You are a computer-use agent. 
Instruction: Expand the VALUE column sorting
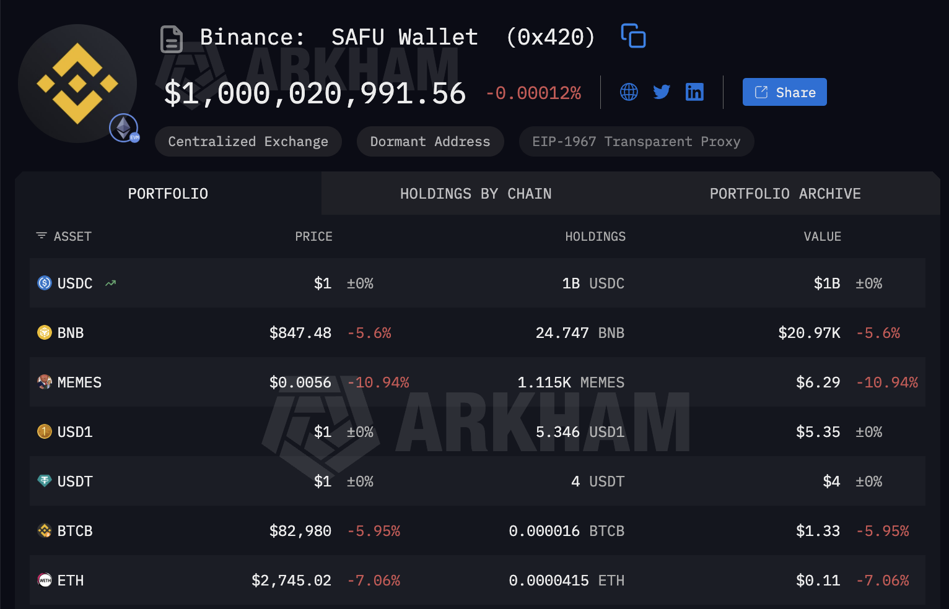(822, 236)
